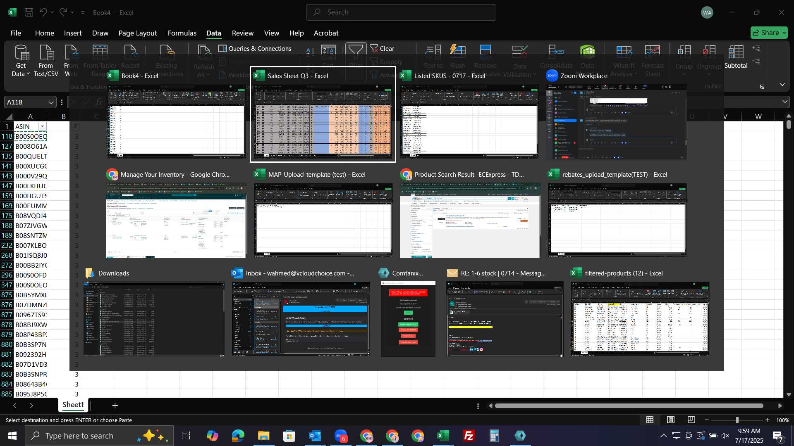Click zoom out minus button
This screenshot has height=446, width=794.
coord(707,420)
